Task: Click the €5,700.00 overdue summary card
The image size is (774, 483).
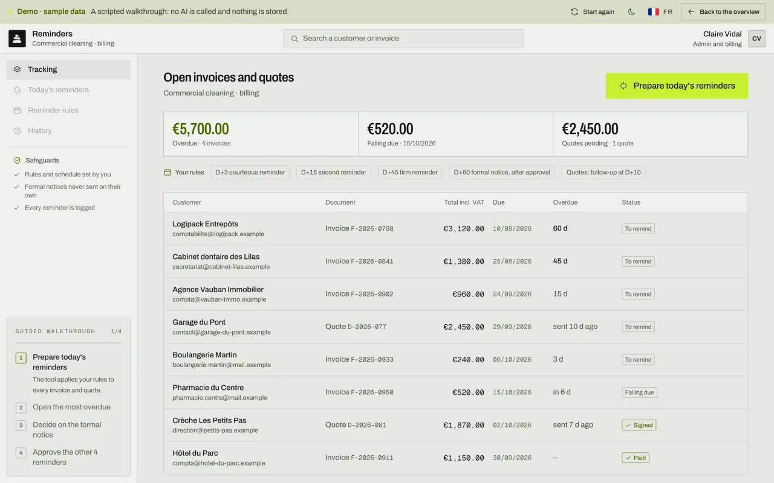Action: point(261,134)
